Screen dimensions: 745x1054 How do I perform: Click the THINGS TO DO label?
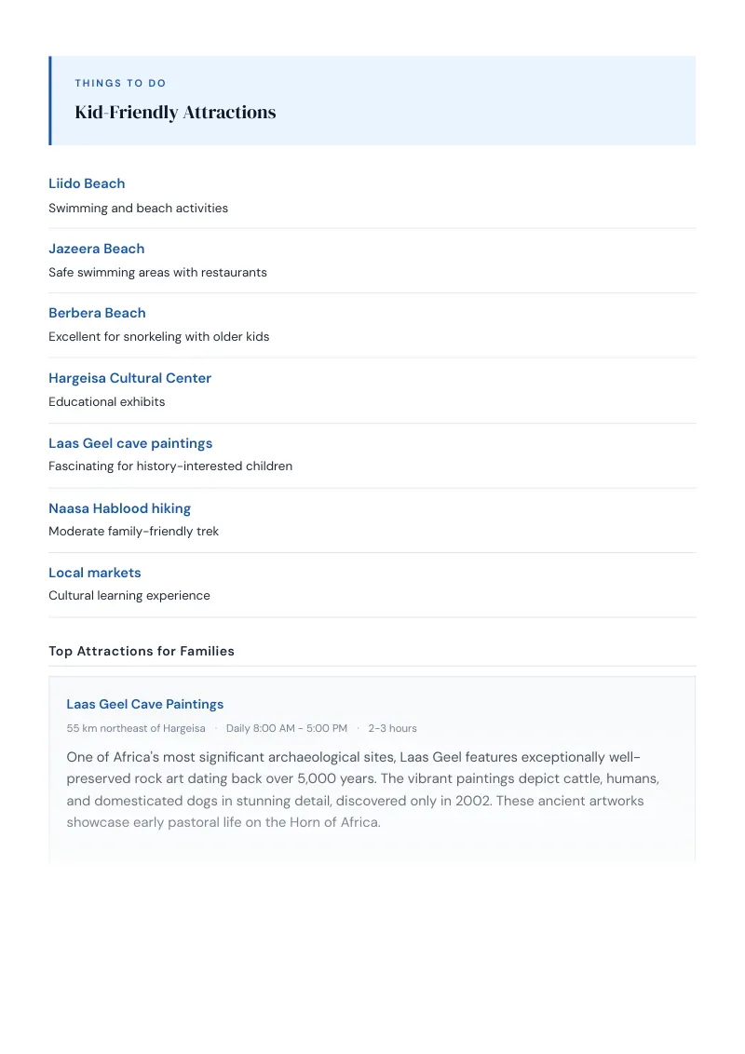(x=120, y=84)
